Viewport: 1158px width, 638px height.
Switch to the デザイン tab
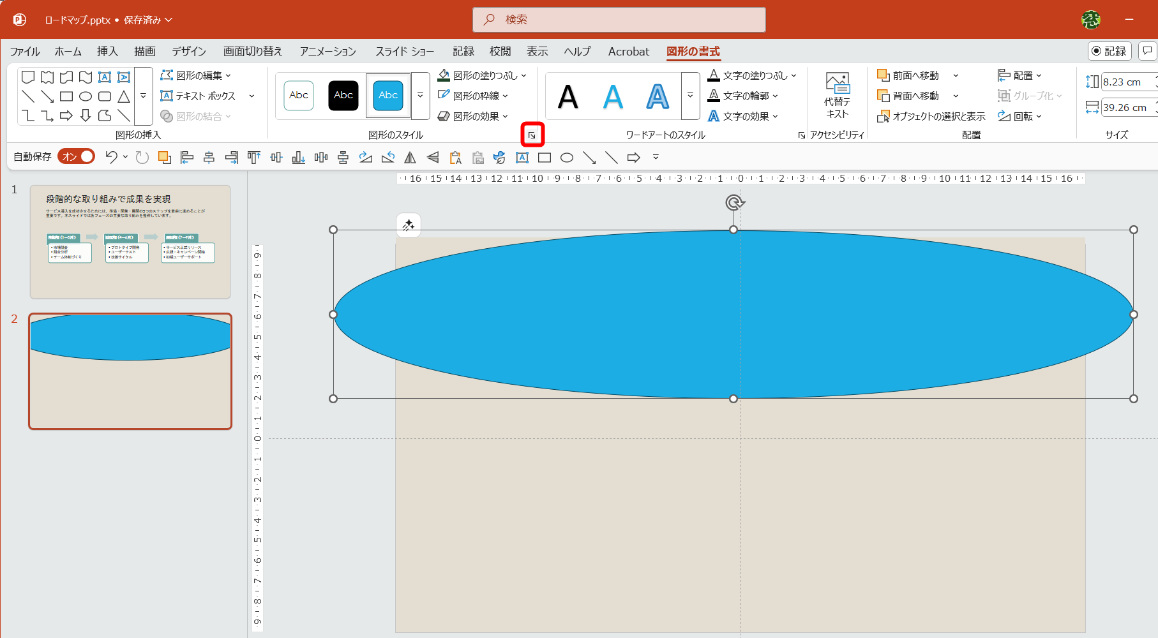pyautogui.click(x=189, y=52)
